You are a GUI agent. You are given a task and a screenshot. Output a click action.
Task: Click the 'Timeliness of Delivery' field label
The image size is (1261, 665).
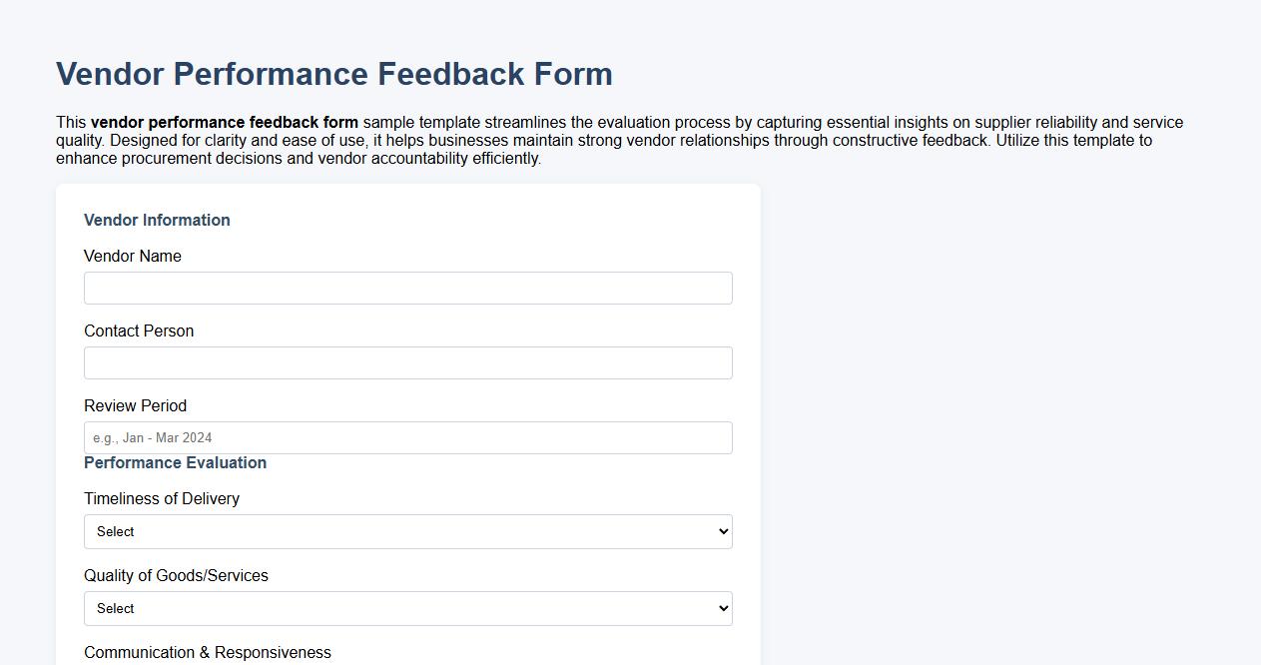[x=162, y=498]
